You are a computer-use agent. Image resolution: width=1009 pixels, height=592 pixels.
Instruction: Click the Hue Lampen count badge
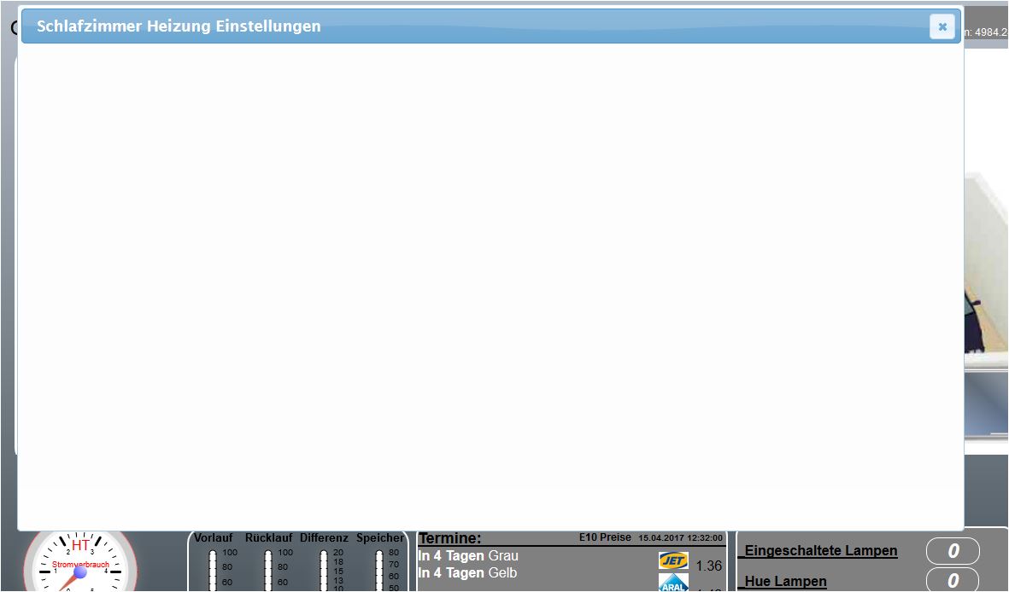pos(953,582)
